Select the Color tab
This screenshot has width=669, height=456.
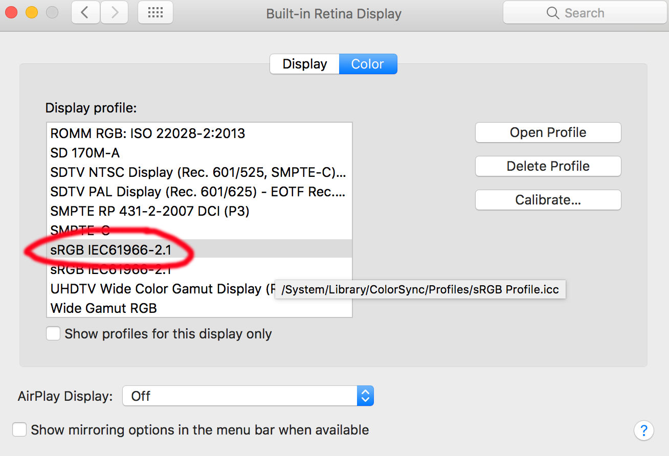(368, 63)
